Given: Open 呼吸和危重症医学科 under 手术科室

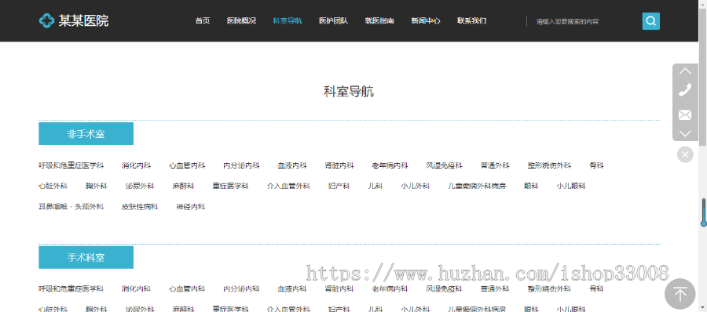Looking at the screenshot, I should [x=71, y=288].
